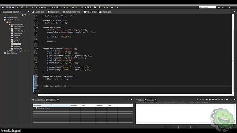
Task: Collapse the tick() method fold marker
Action: click(x=37, y=27)
